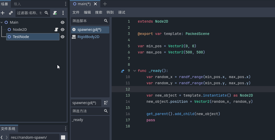Image resolution: width=275 pixels, height=140 pixels.
Task: Click the instantiate child scene link icon
Action: click(x=11, y=13)
